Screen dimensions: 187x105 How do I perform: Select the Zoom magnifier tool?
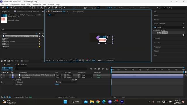coord(14,8)
